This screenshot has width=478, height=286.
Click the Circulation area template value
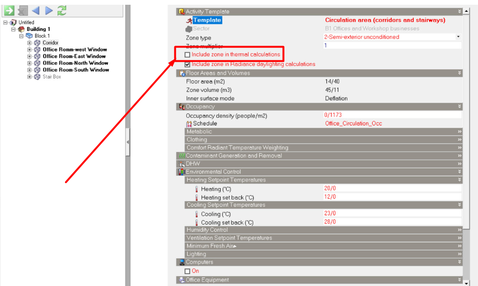pos(385,20)
